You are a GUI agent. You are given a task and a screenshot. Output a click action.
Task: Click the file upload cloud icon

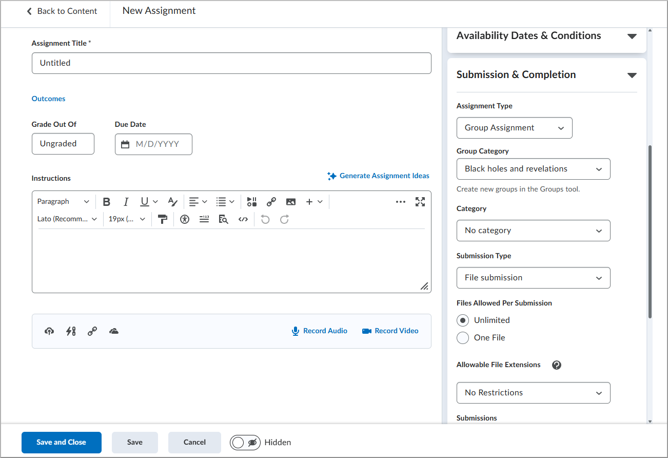click(x=49, y=331)
